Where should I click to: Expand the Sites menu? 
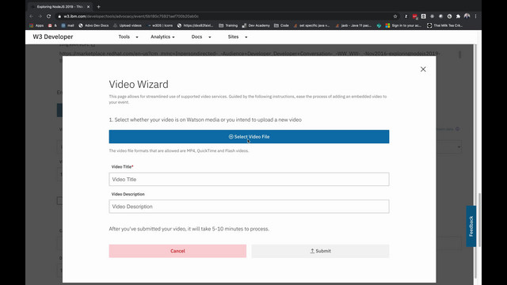click(238, 37)
